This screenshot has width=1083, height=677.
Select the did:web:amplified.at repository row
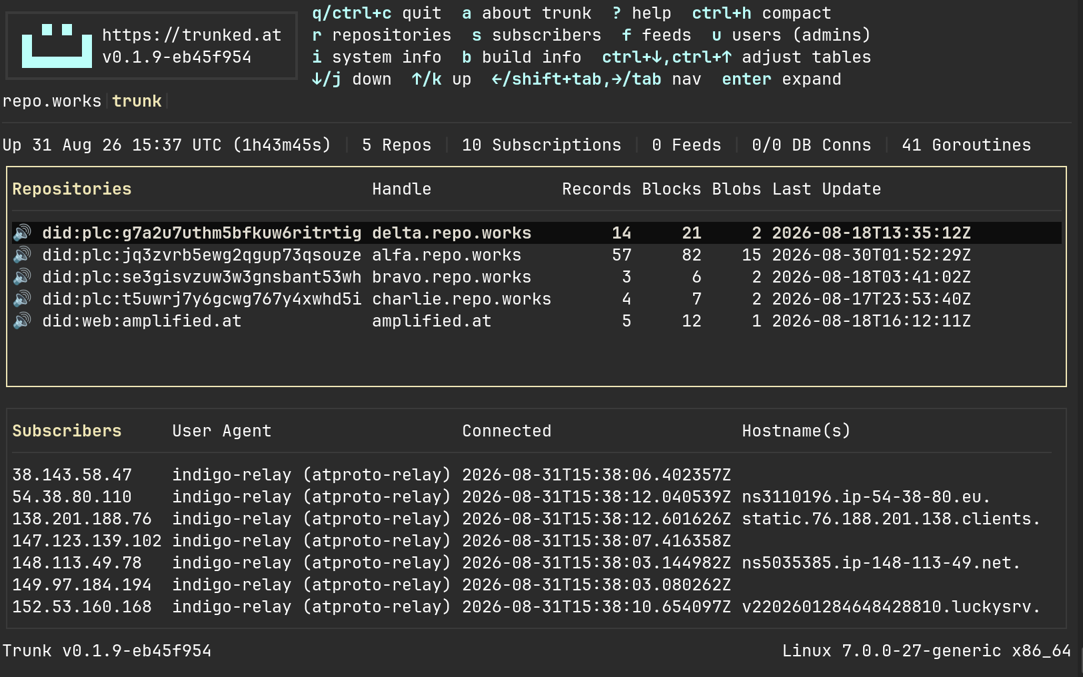pos(537,321)
